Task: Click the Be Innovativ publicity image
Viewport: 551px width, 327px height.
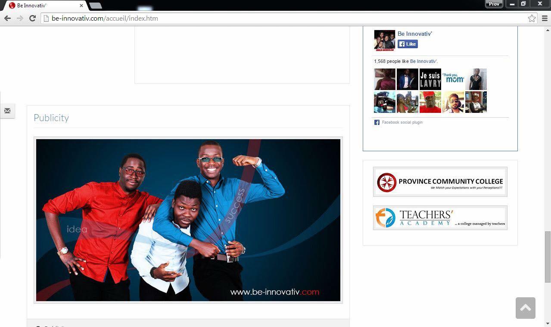Action: pos(188,220)
